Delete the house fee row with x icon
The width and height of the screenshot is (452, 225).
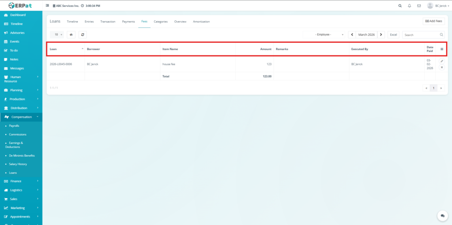click(442, 67)
